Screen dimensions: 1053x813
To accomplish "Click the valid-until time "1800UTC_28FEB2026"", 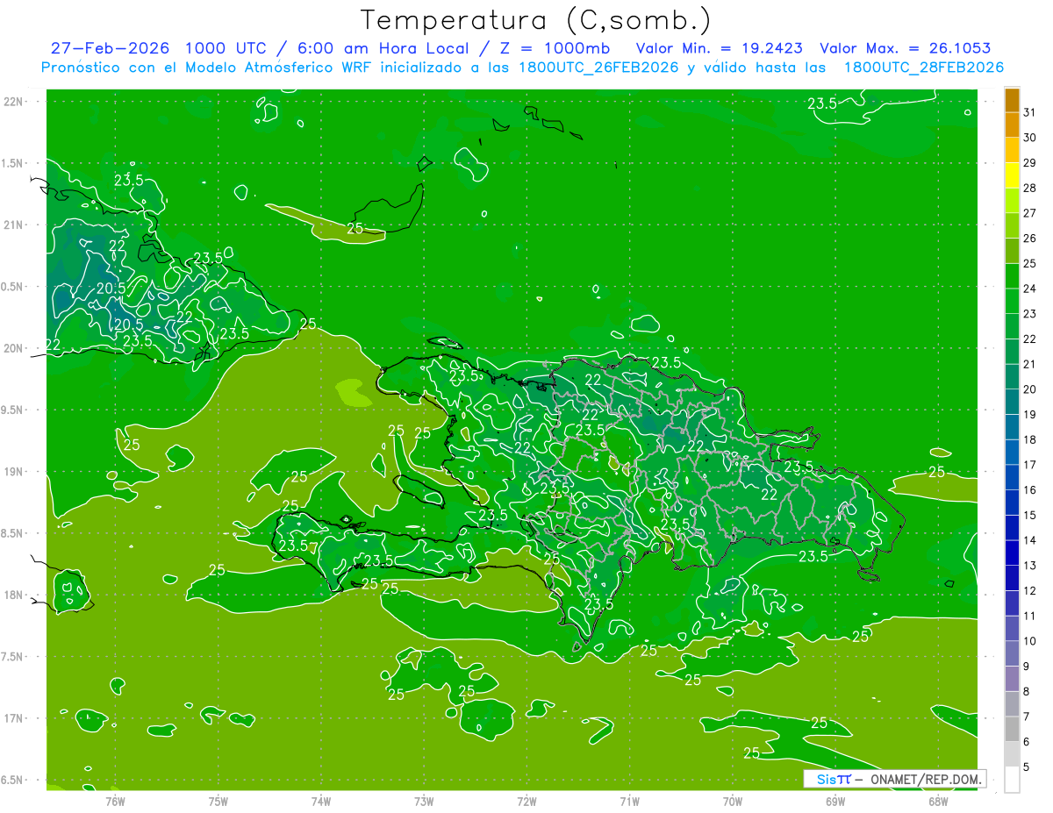I will (x=924, y=68).
